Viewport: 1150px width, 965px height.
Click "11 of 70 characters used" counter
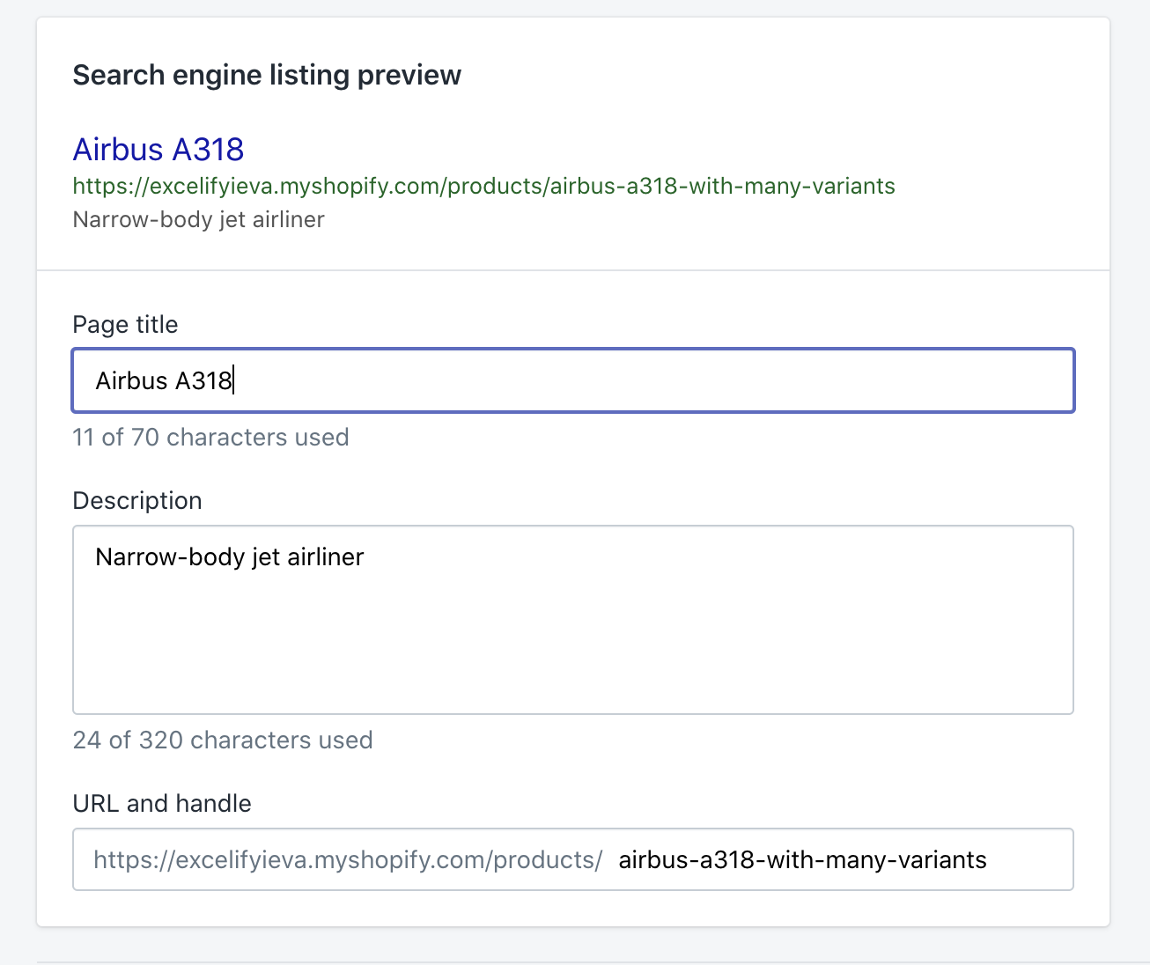(x=210, y=438)
